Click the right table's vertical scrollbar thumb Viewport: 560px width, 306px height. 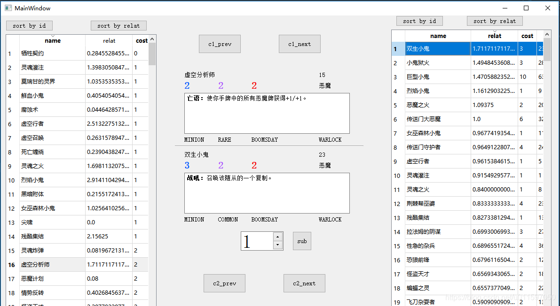(547, 50)
